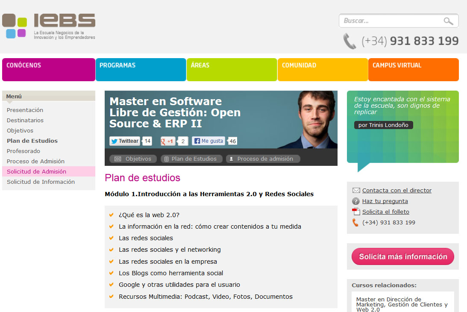467x312 pixels.
Task: Click the list item Recursos Multimedia: Podcast, Video
Action: point(206,297)
